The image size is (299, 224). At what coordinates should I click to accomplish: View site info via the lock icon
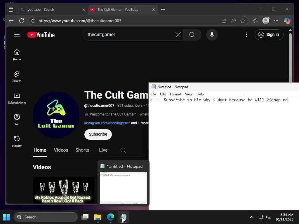click(x=33, y=21)
